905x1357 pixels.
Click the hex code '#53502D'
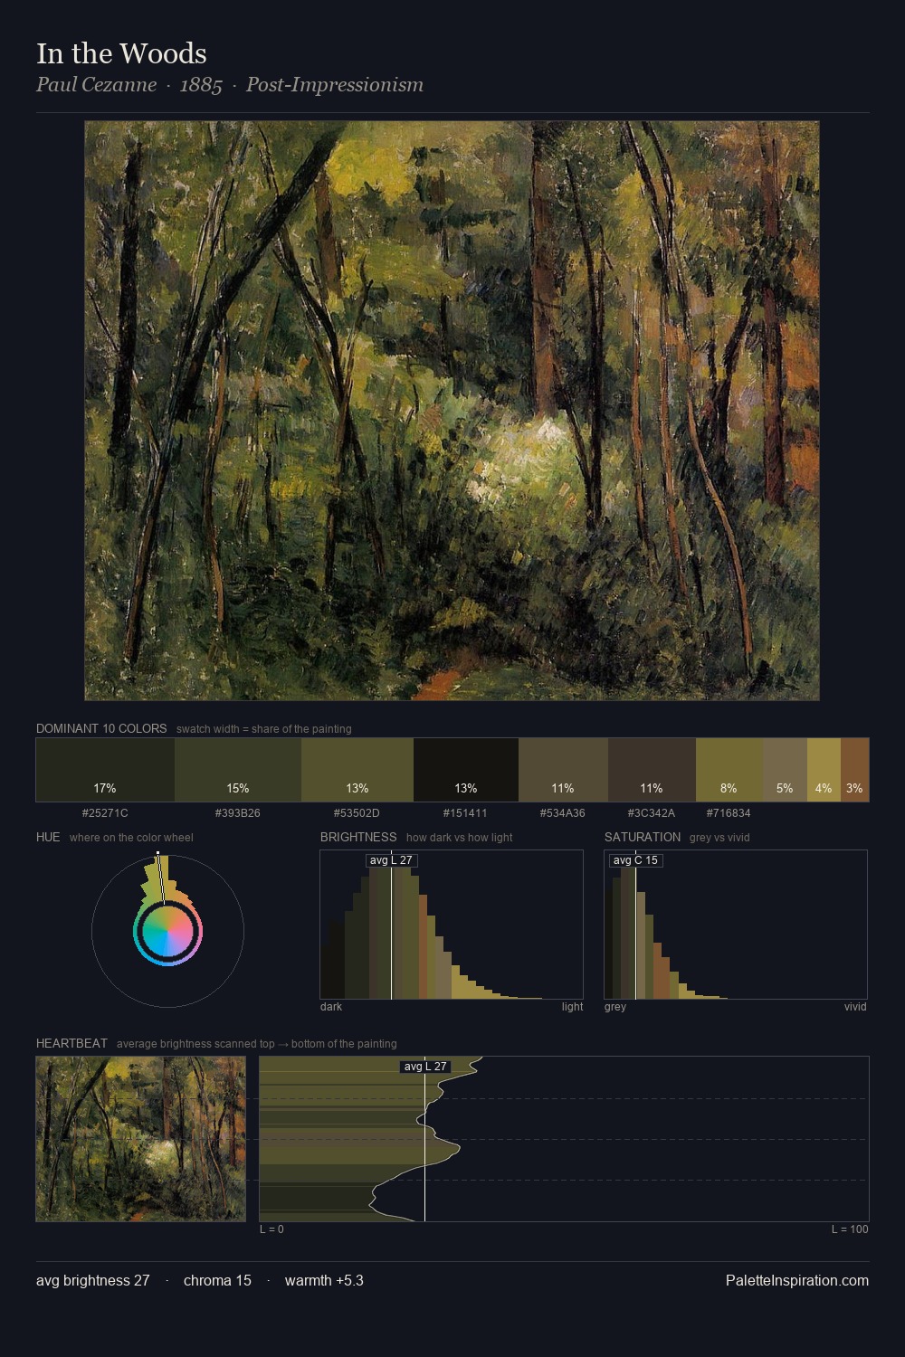[357, 813]
